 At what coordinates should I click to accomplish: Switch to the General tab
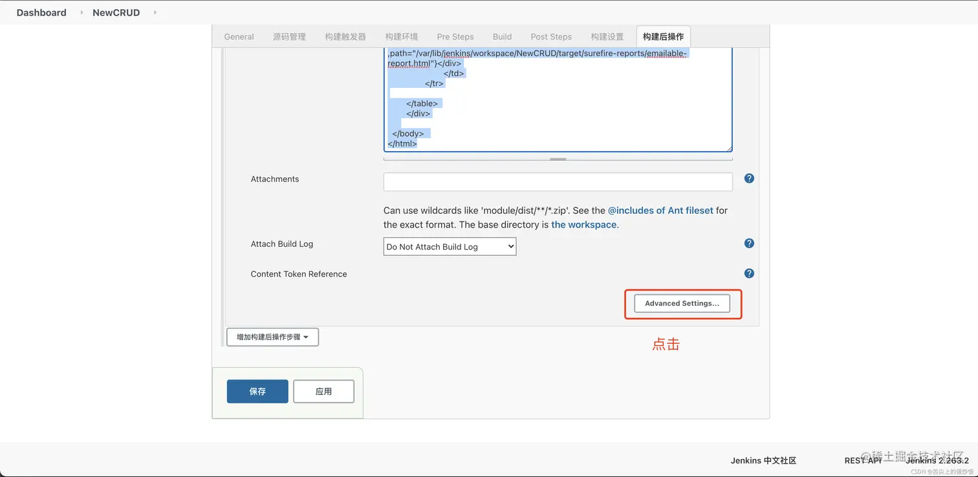[x=239, y=37]
